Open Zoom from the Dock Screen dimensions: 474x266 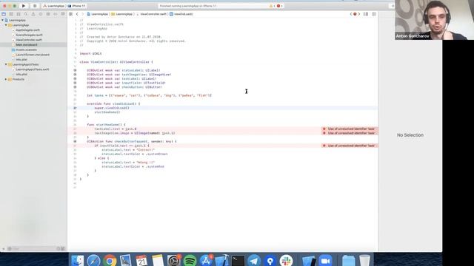(x=325, y=261)
